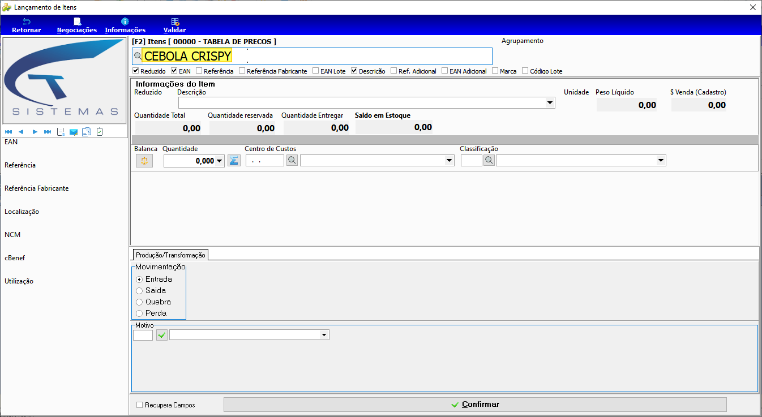This screenshot has height=417, width=762.
Task: Click the green checkmark beside Motivo code
Action: coord(162,335)
